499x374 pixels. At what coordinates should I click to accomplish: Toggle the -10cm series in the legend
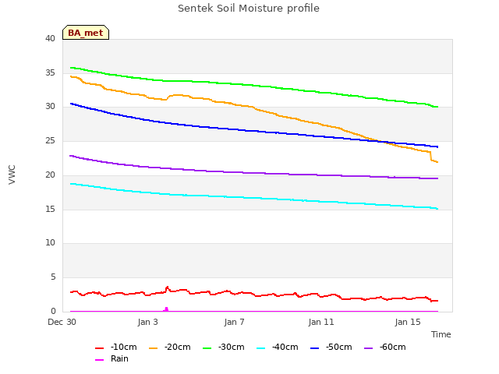click(x=116, y=347)
